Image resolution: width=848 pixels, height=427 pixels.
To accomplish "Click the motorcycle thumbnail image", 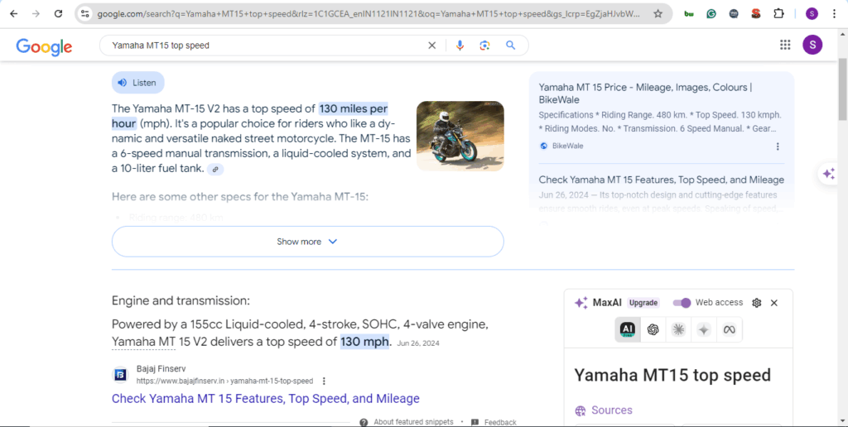I will pyautogui.click(x=460, y=137).
